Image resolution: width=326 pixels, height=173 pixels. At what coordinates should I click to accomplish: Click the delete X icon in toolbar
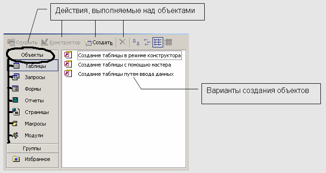tap(123, 42)
